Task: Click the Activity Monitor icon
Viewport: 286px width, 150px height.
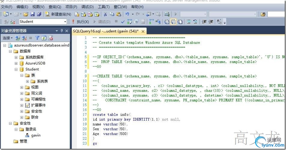Action: click(167, 14)
